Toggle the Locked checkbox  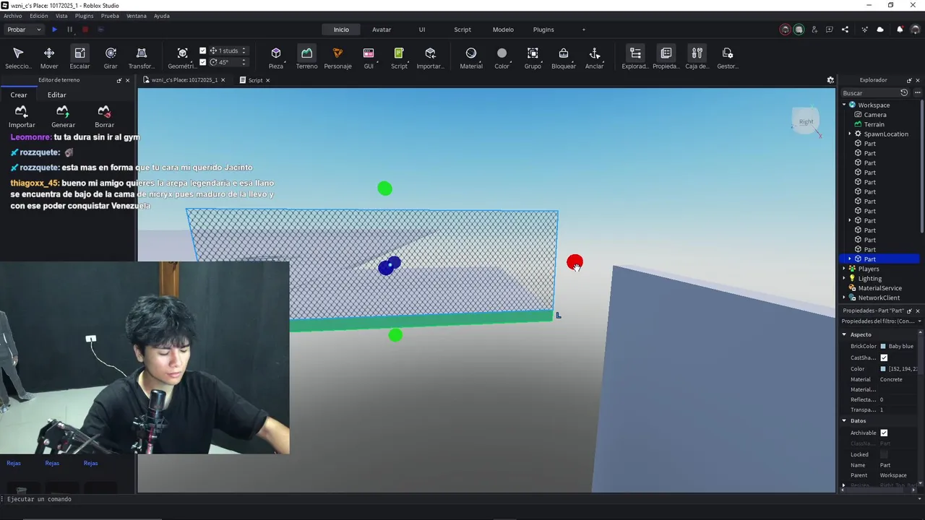[x=884, y=454]
